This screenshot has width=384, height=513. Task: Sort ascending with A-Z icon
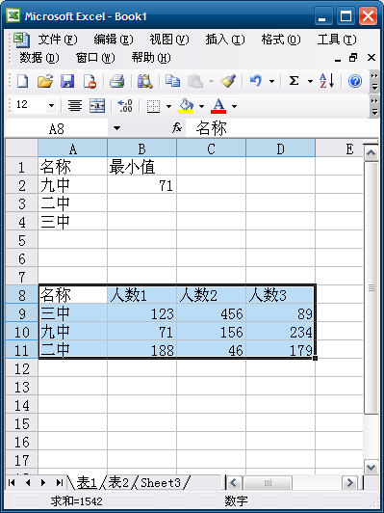tap(327, 81)
